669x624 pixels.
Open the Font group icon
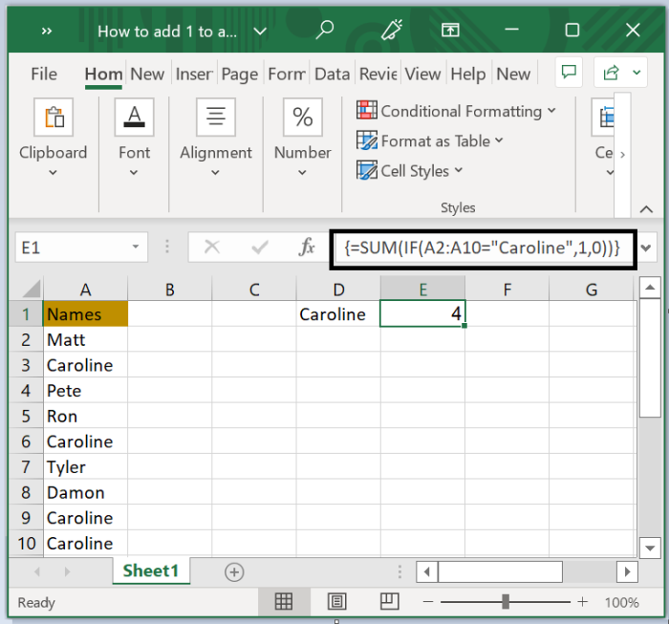[134, 118]
